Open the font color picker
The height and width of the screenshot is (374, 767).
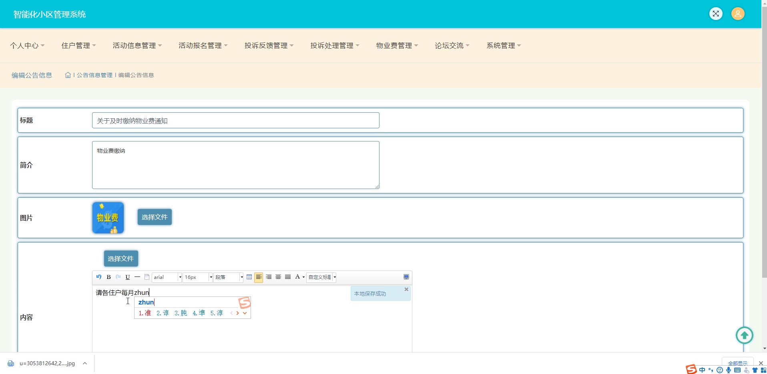[x=299, y=277]
